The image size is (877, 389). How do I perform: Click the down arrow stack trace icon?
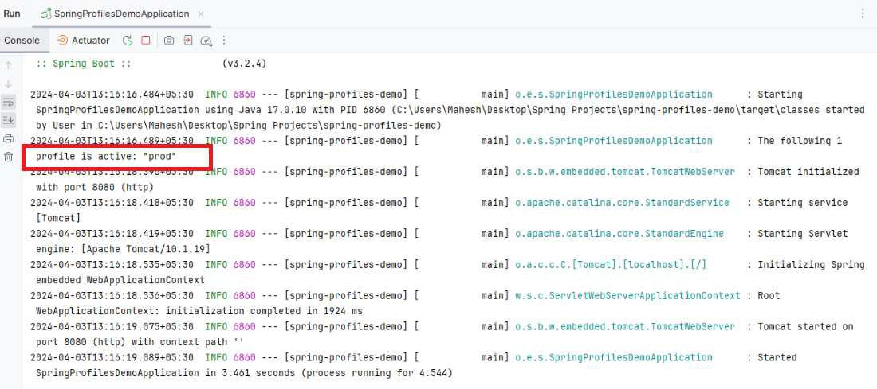click(x=9, y=84)
